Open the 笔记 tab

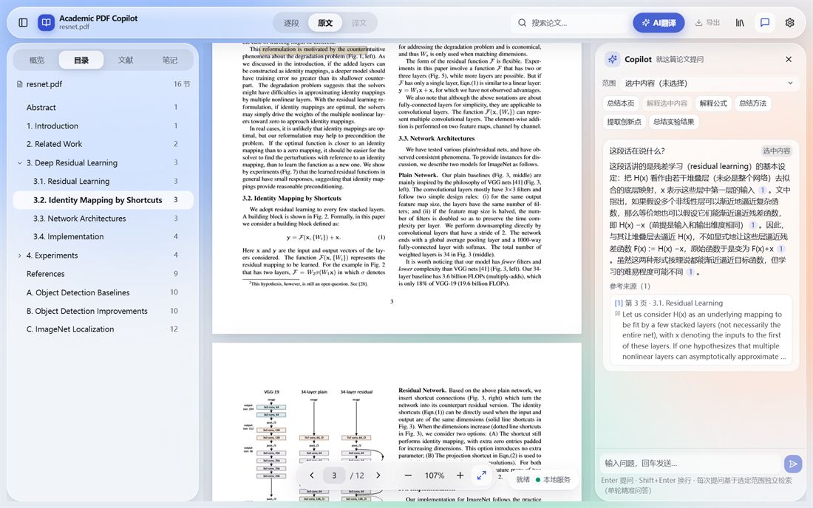pyautogui.click(x=169, y=60)
